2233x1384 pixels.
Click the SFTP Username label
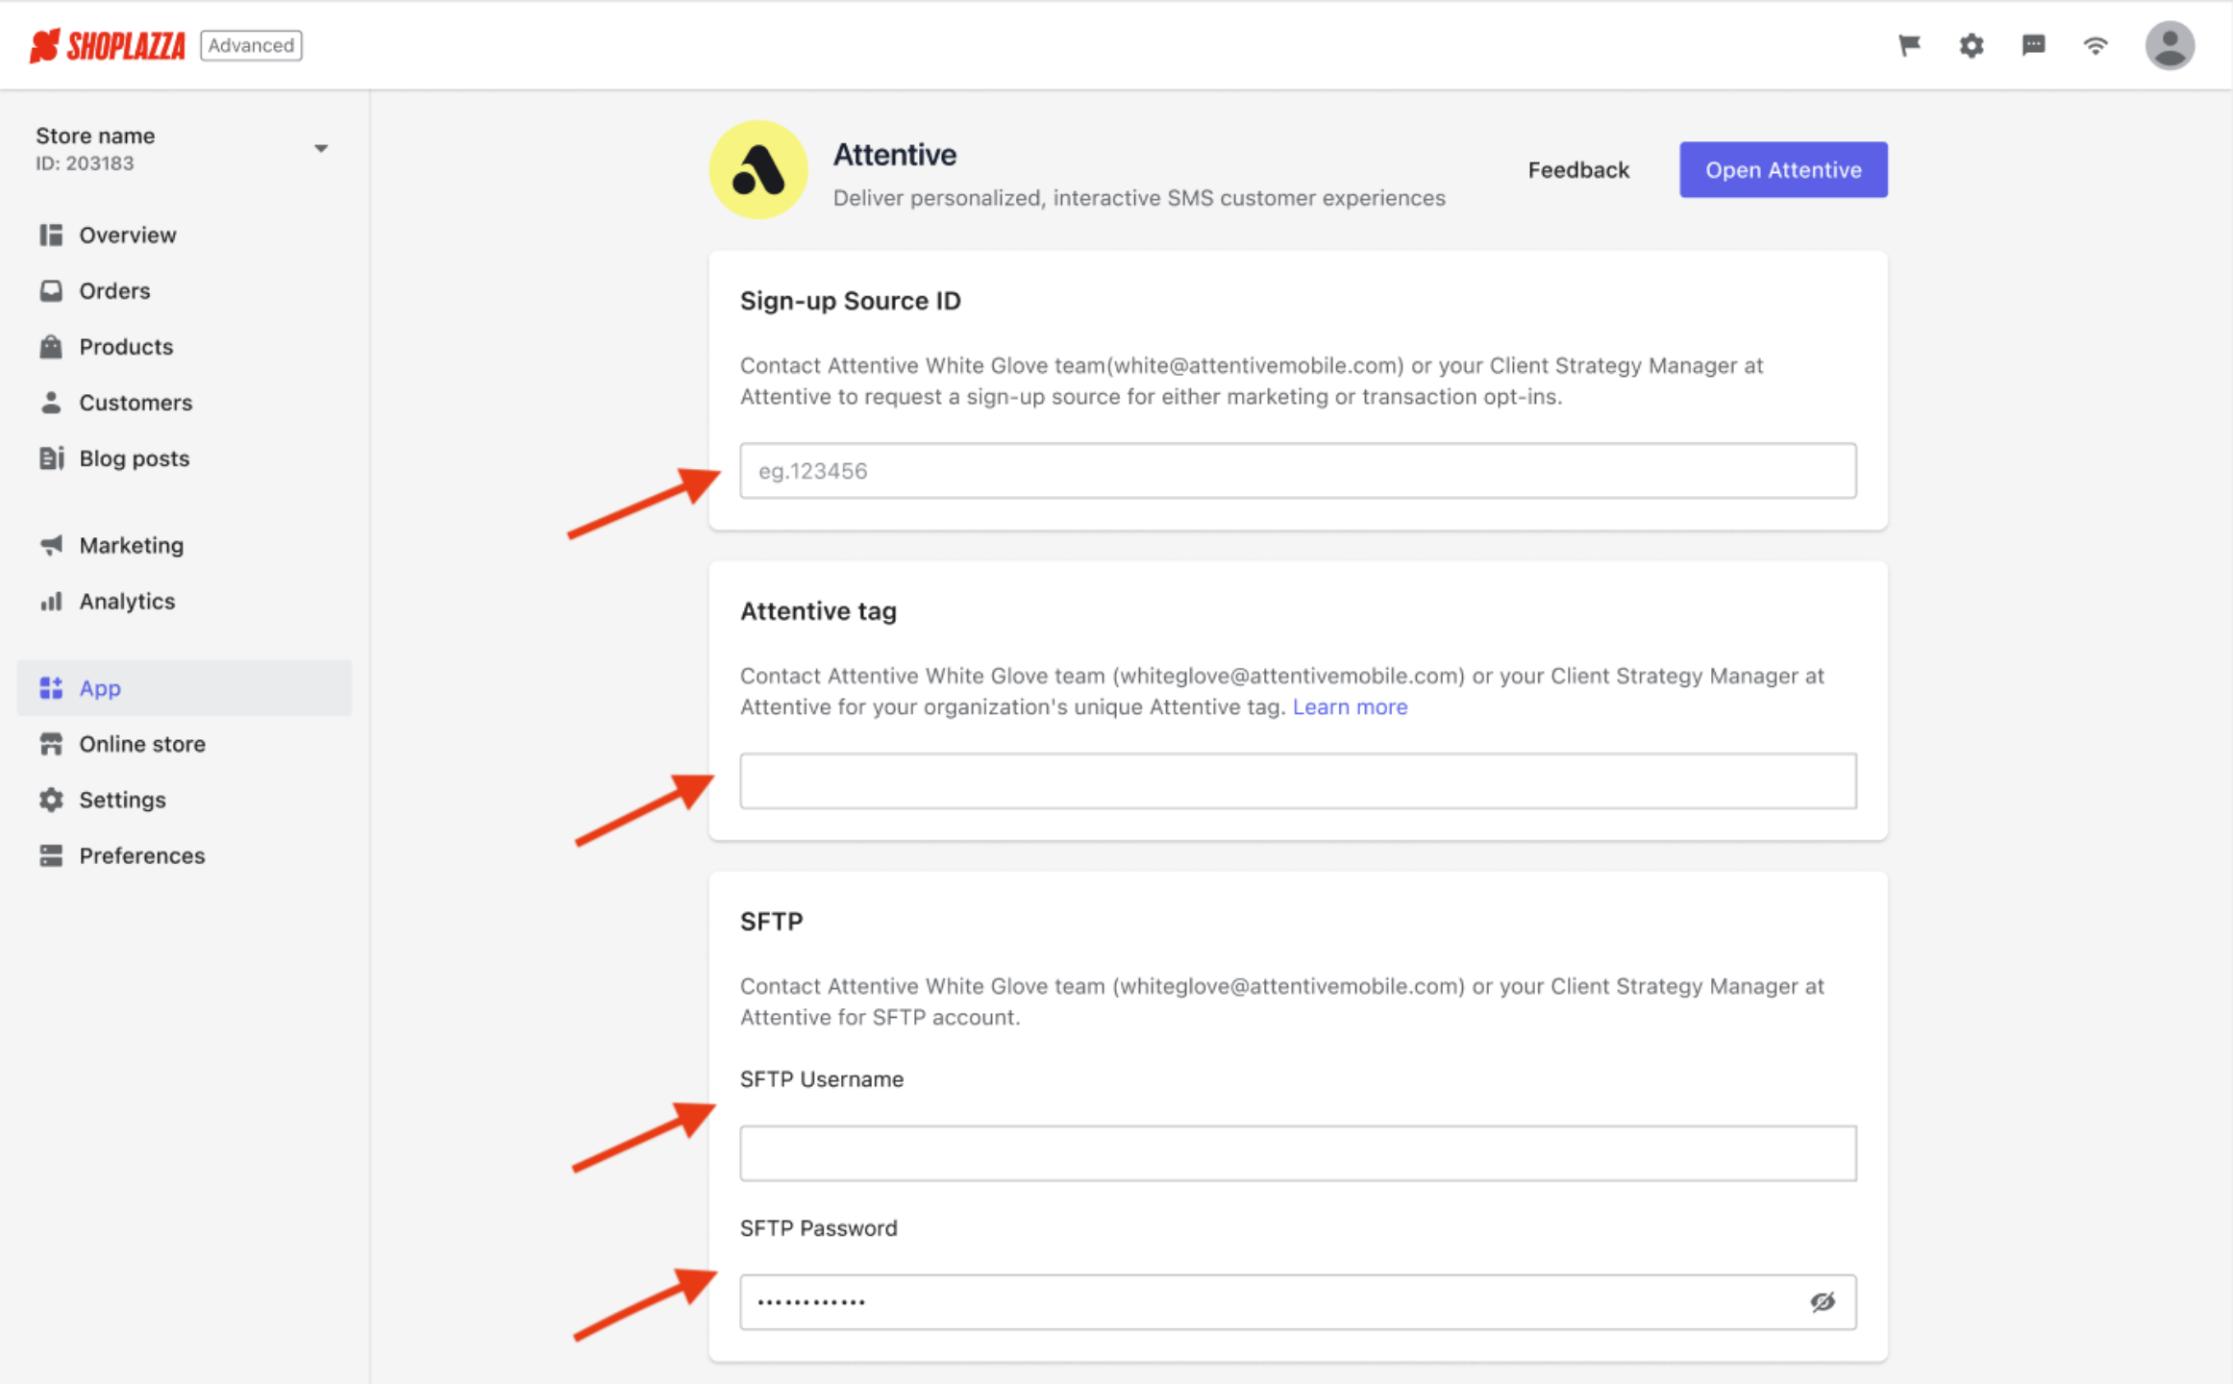point(821,1078)
